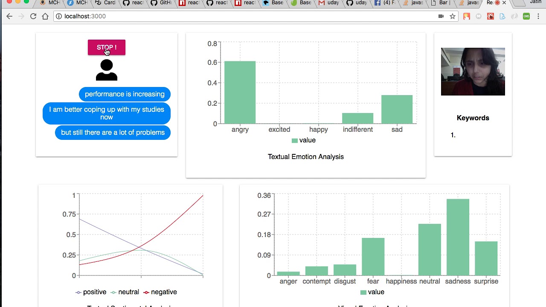Close the current active browser tab
Viewport: 546px width, 307px height.
pos(504,3)
